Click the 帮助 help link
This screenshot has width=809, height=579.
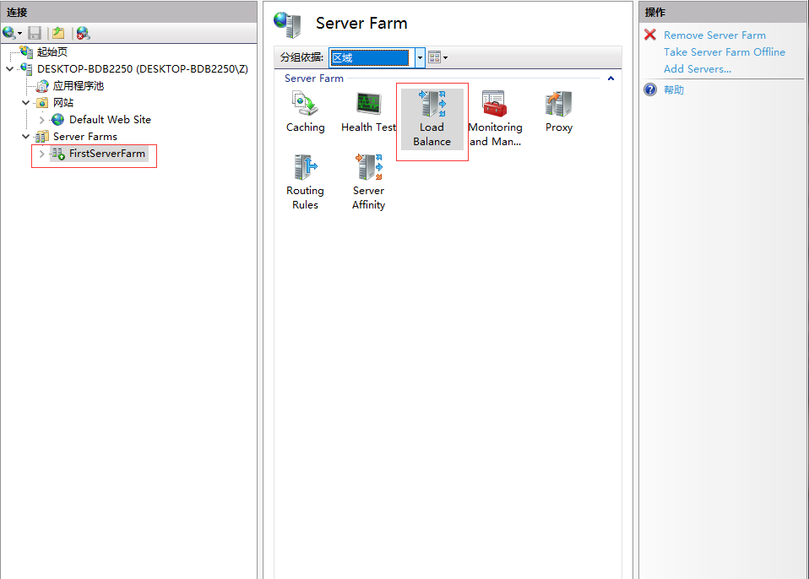[x=674, y=89]
